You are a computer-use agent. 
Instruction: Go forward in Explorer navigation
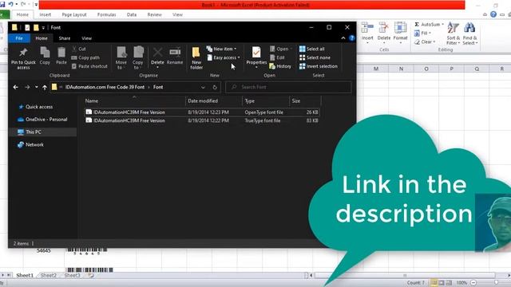coord(27,87)
